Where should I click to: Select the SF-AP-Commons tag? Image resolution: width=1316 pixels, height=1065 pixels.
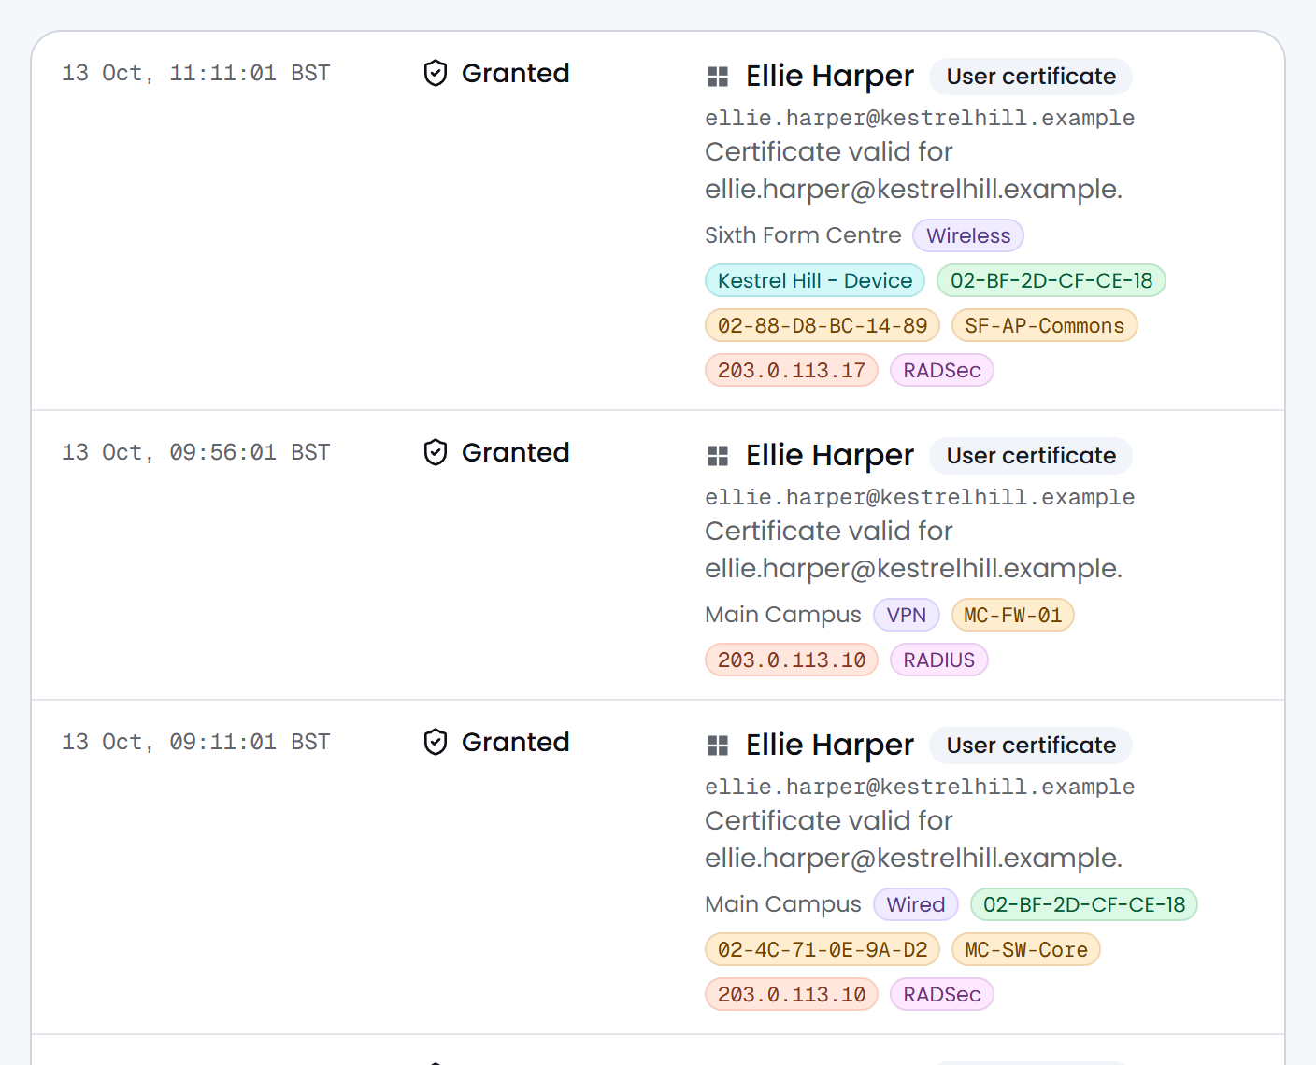tap(1045, 325)
